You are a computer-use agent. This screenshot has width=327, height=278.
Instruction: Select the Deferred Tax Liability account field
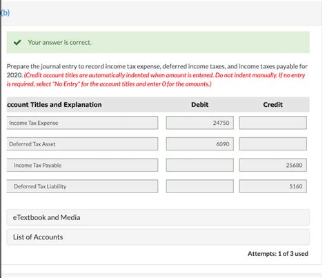[x=82, y=186]
